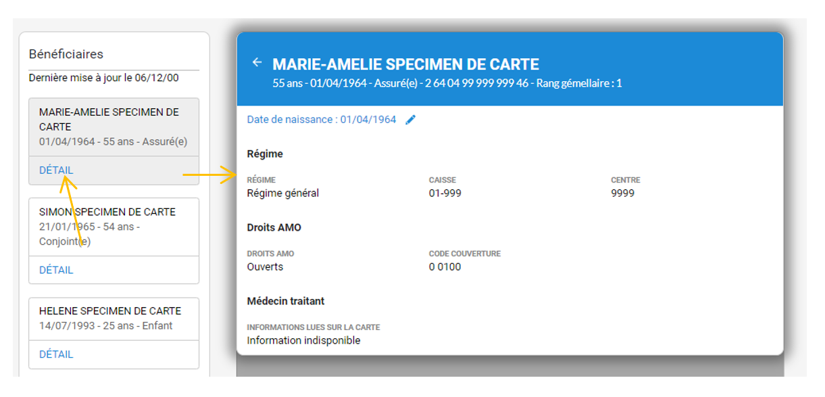This screenshot has height=397, width=825.
Task: Click the Régime général value
Action: [282, 193]
